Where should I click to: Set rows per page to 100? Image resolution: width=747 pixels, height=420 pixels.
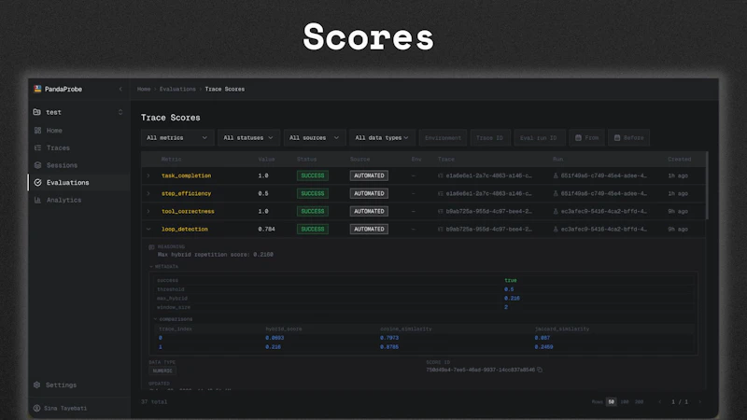coord(625,402)
